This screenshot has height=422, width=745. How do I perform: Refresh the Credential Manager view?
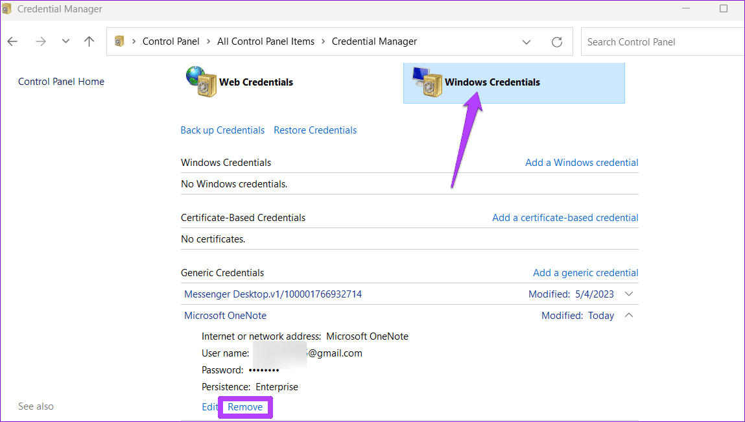pyautogui.click(x=556, y=41)
